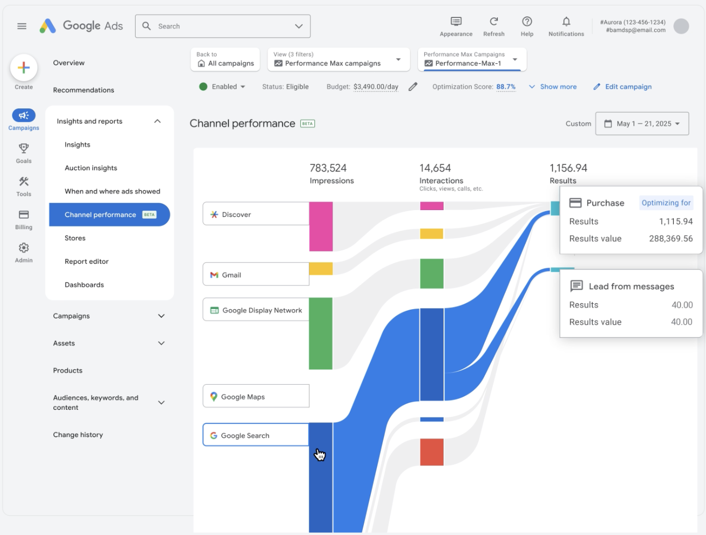Select the Google Maps channel box
The width and height of the screenshot is (706, 535).
256,396
